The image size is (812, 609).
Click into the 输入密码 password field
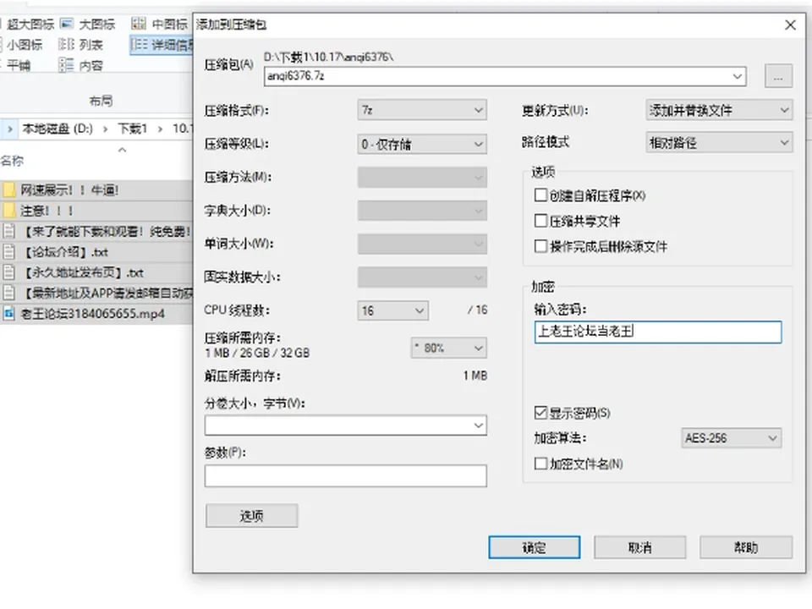coord(658,332)
